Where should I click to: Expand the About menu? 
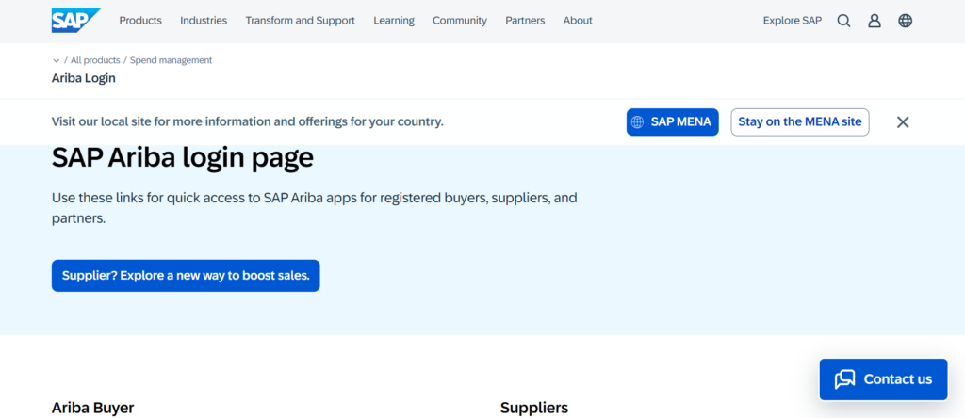pyautogui.click(x=578, y=21)
